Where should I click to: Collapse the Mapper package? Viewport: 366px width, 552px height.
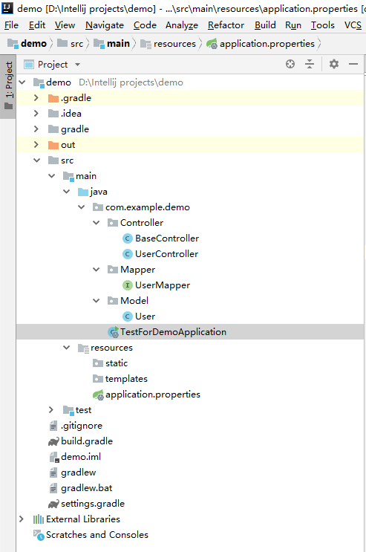(96, 269)
